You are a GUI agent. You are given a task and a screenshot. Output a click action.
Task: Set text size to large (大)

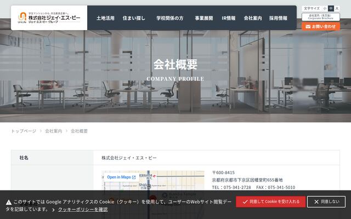[x=337, y=9]
